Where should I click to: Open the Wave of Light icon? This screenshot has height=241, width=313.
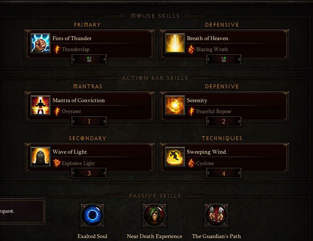click(x=40, y=157)
